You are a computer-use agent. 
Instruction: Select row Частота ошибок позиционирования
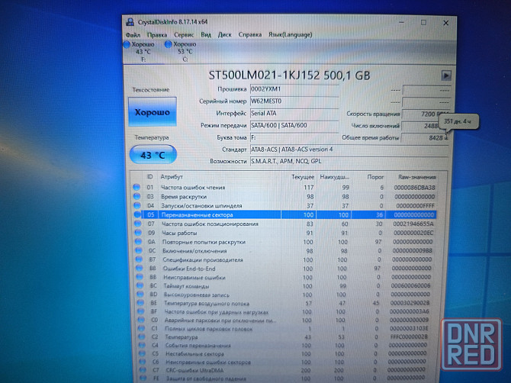point(284,224)
